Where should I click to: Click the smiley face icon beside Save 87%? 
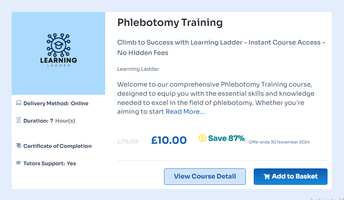[x=202, y=138]
